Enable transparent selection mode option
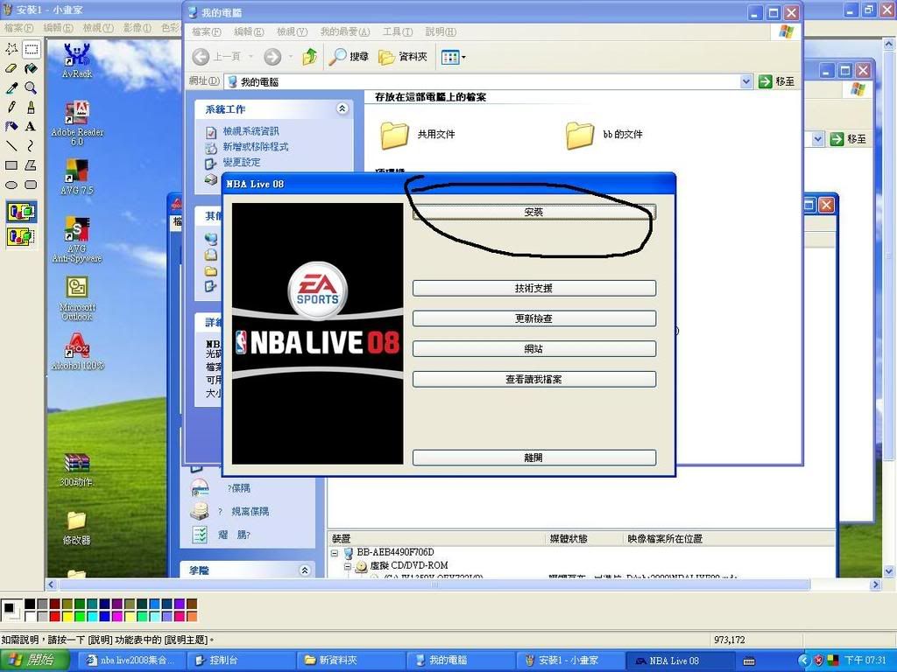 pos(22,236)
